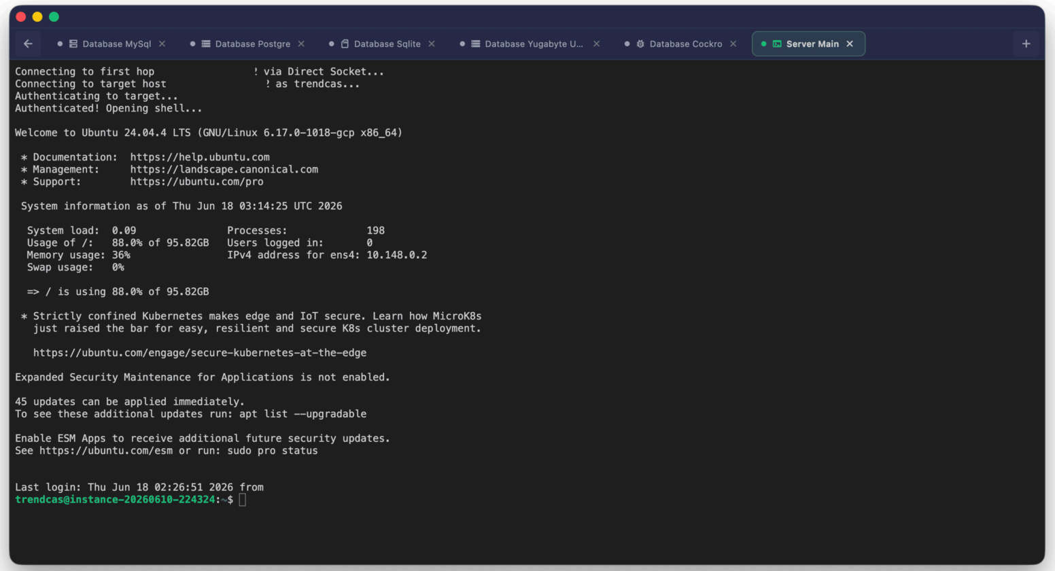Click the 'Swap usage: 0%' line
The image size is (1055, 571).
75,267
